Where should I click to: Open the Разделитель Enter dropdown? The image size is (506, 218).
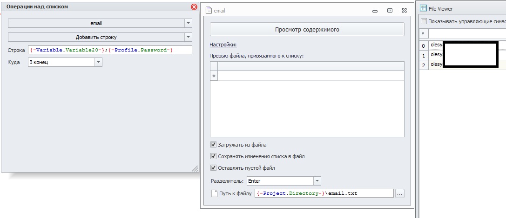coord(317,181)
